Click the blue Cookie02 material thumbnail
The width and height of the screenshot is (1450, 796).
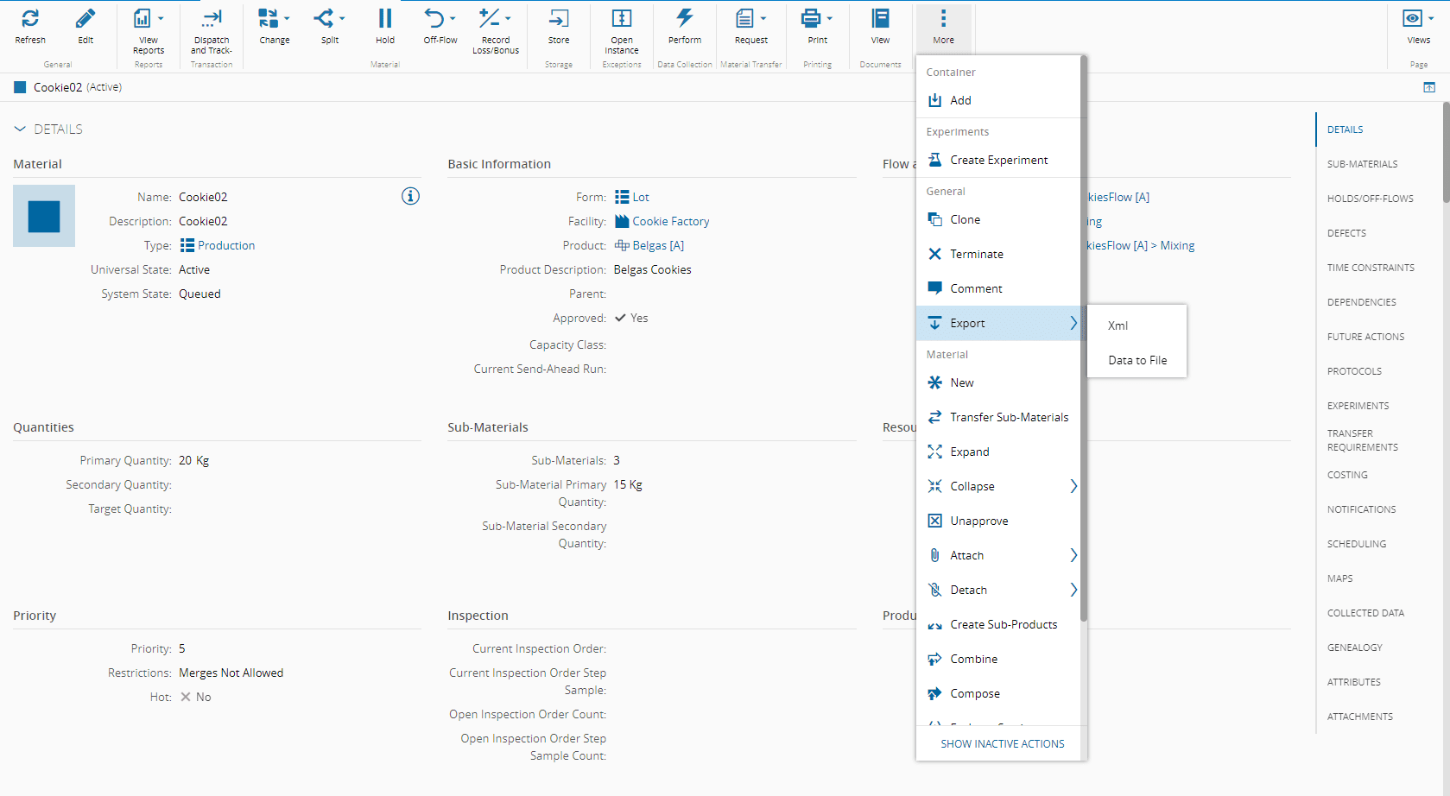pyautogui.click(x=44, y=216)
